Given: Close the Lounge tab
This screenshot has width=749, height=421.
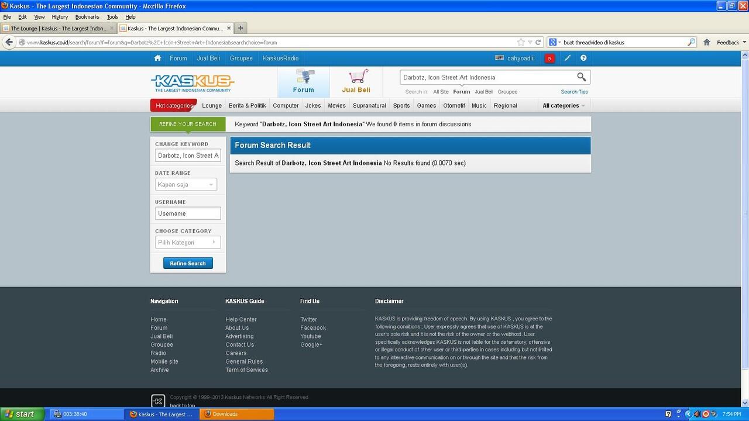Looking at the screenshot, I should (112, 28).
